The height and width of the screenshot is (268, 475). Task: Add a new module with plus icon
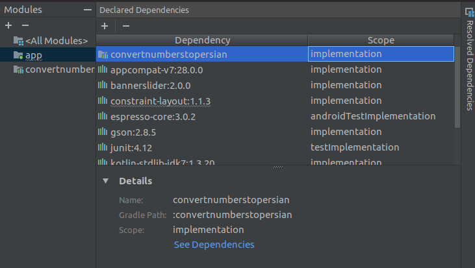8,25
